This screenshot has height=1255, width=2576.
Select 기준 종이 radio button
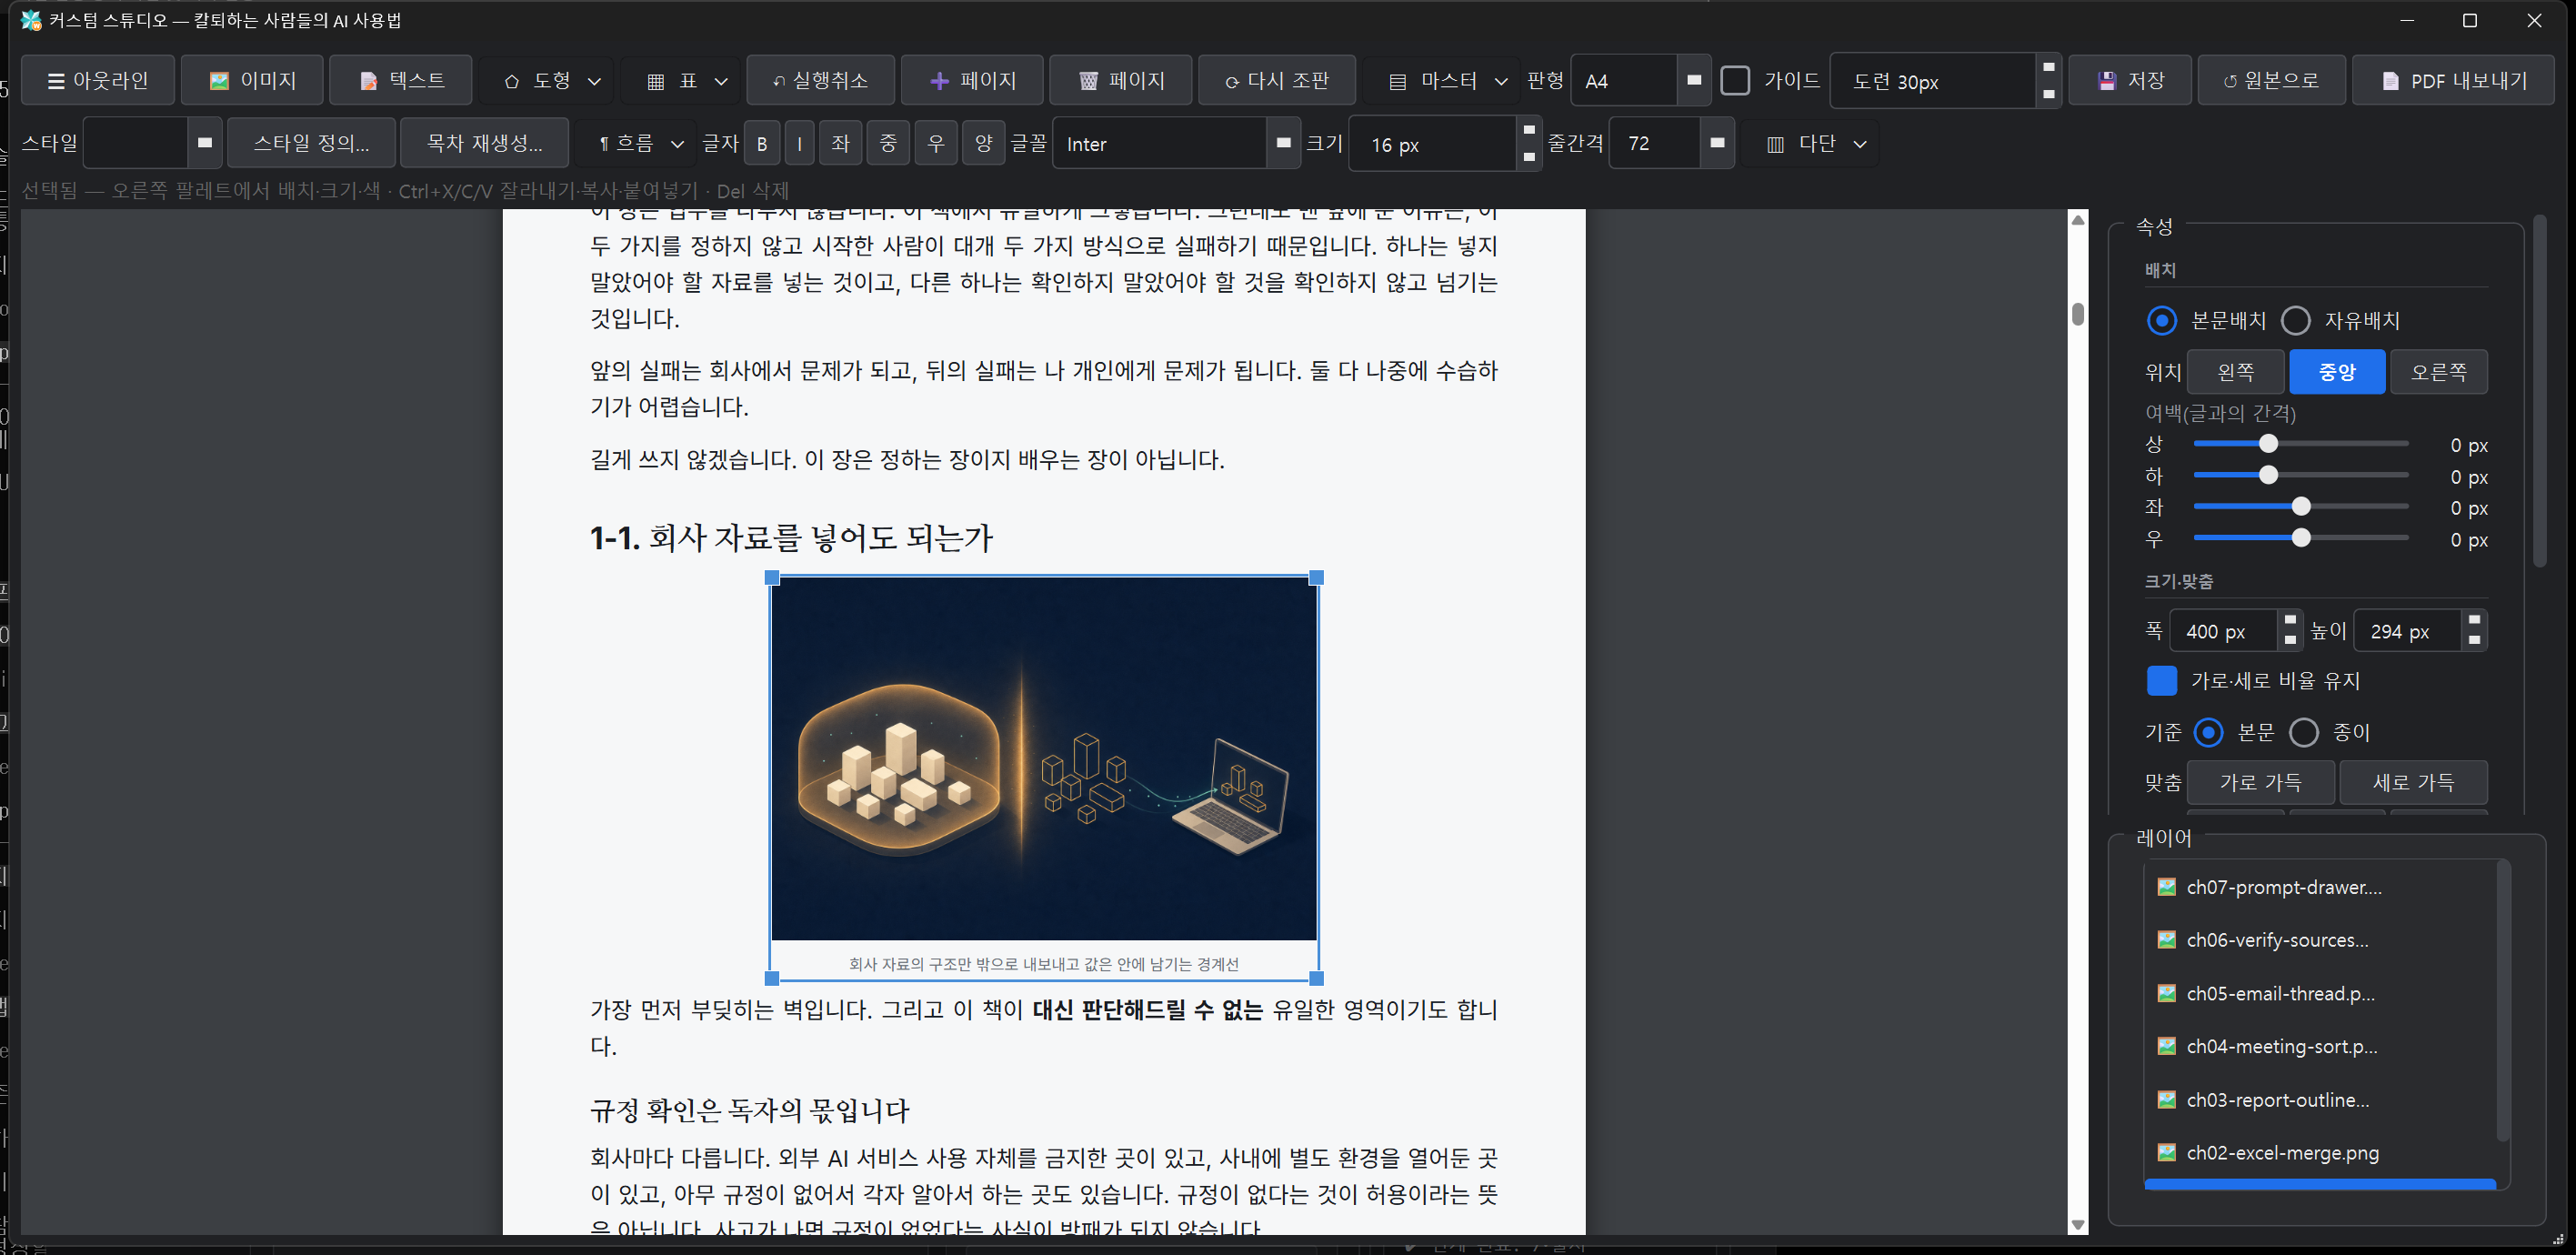coord(2304,732)
